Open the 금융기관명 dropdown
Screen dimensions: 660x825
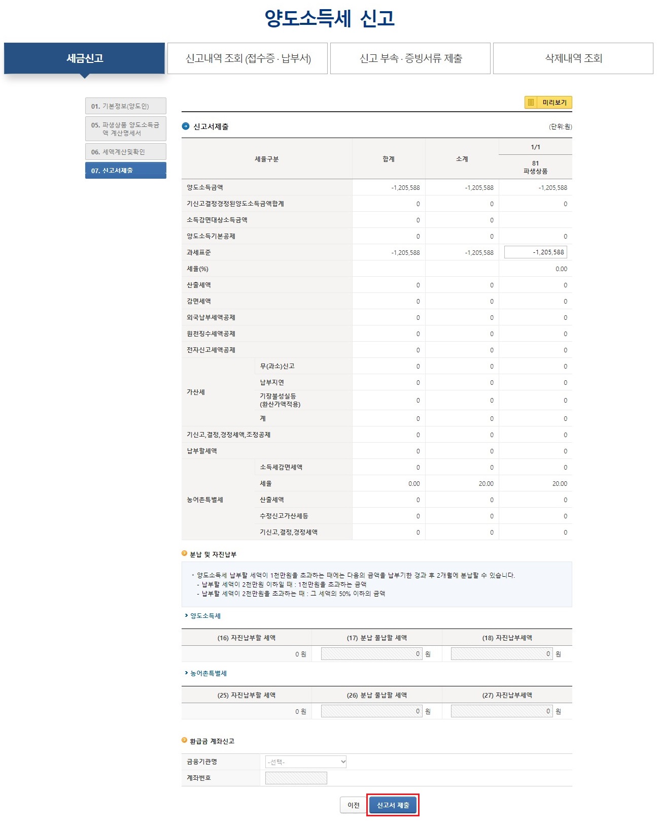pyautogui.click(x=306, y=762)
